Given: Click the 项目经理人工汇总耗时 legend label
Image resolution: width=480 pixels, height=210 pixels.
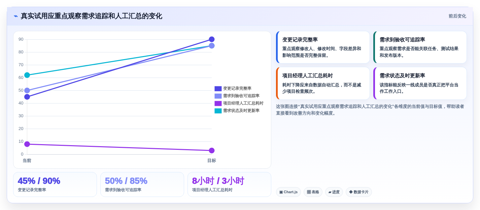Looking at the screenshot, I should pyautogui.click(x=243, y=103).
